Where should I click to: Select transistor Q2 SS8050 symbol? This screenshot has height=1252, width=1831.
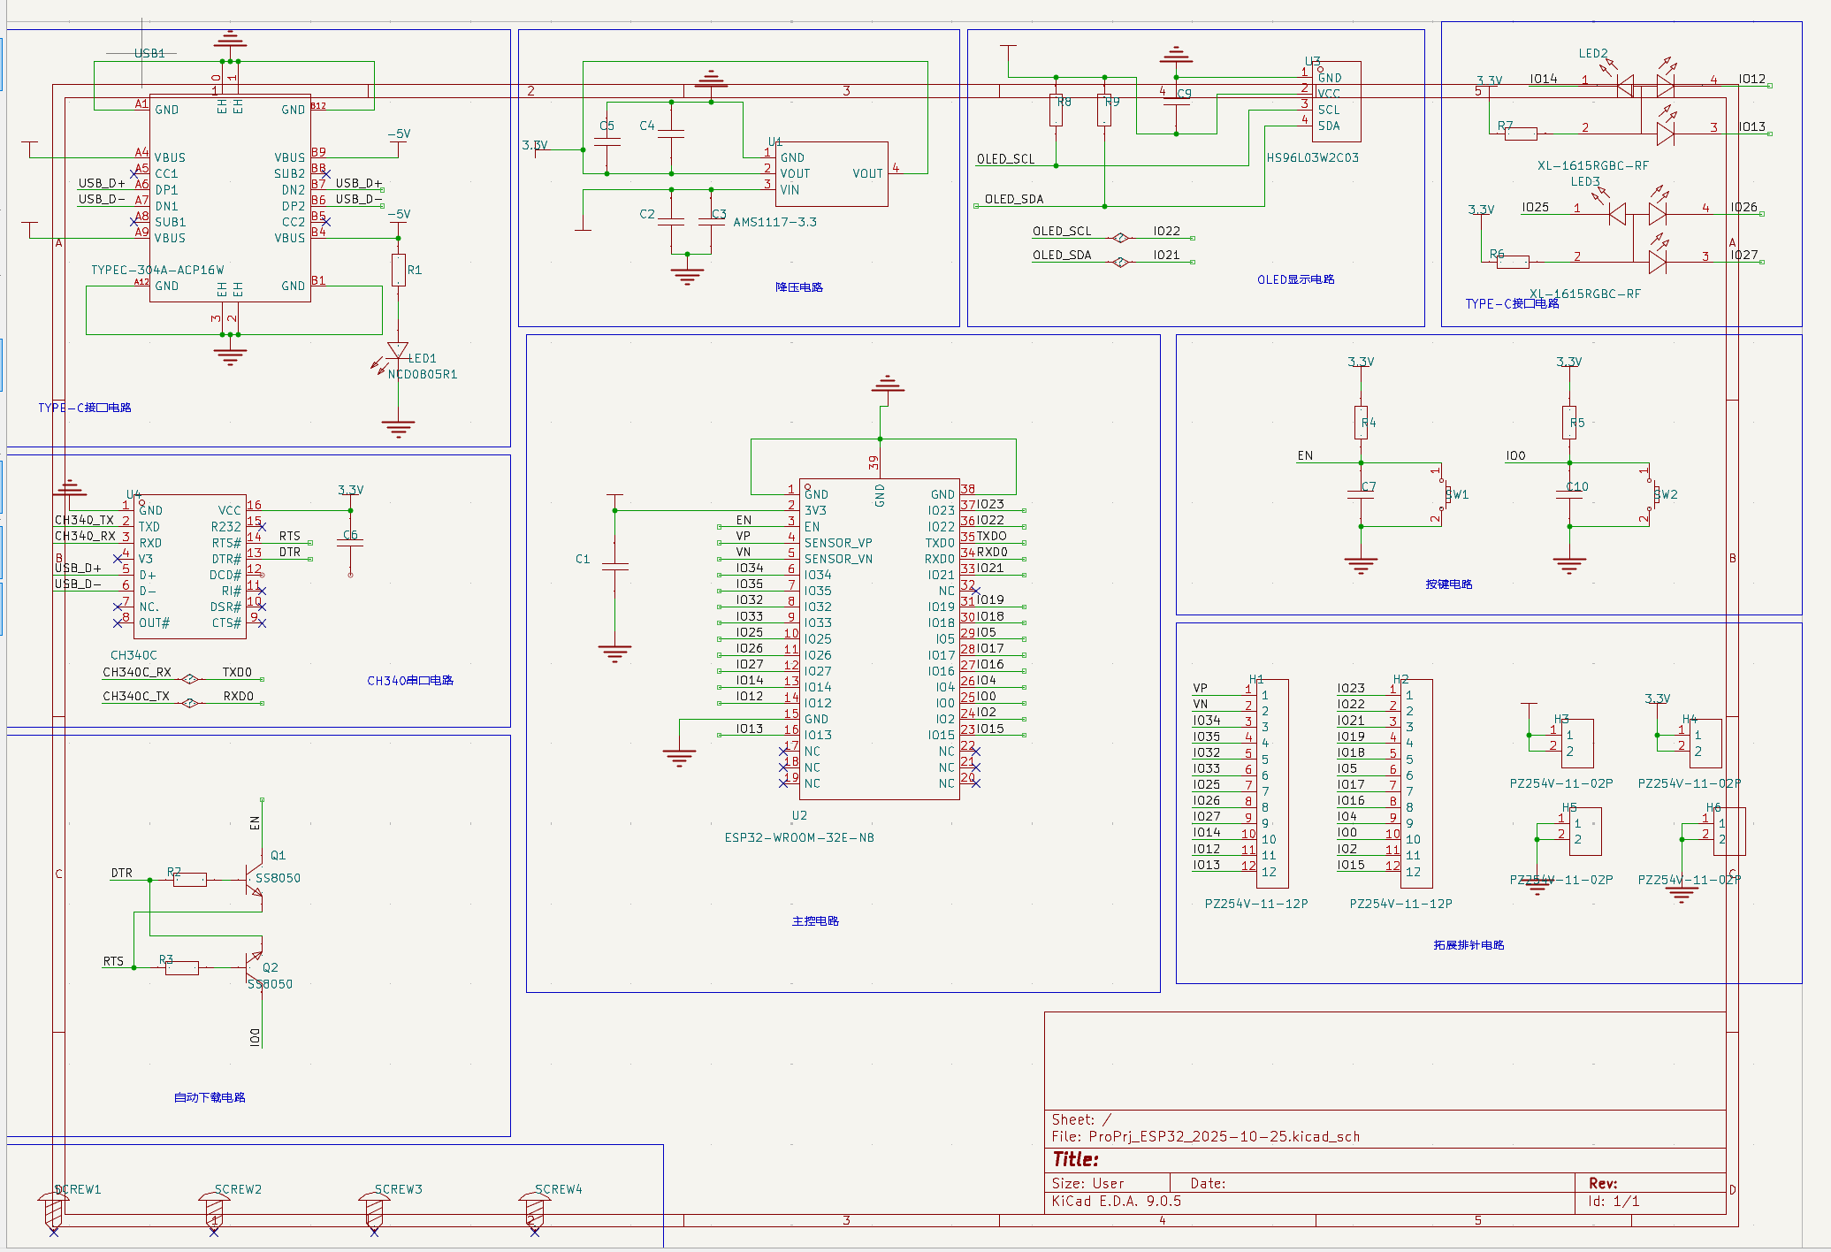pos(255,966)
